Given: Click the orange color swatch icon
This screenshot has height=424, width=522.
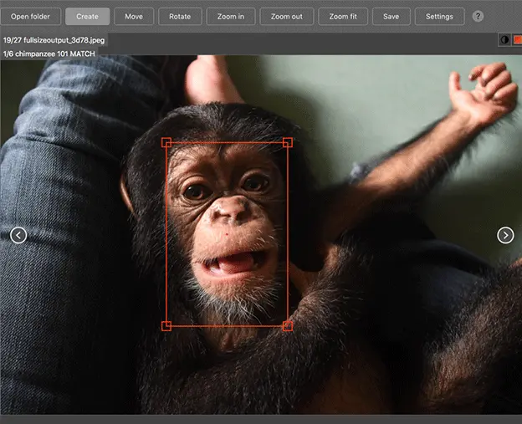Looking at the screenshot, I should (x=516, y=40).
